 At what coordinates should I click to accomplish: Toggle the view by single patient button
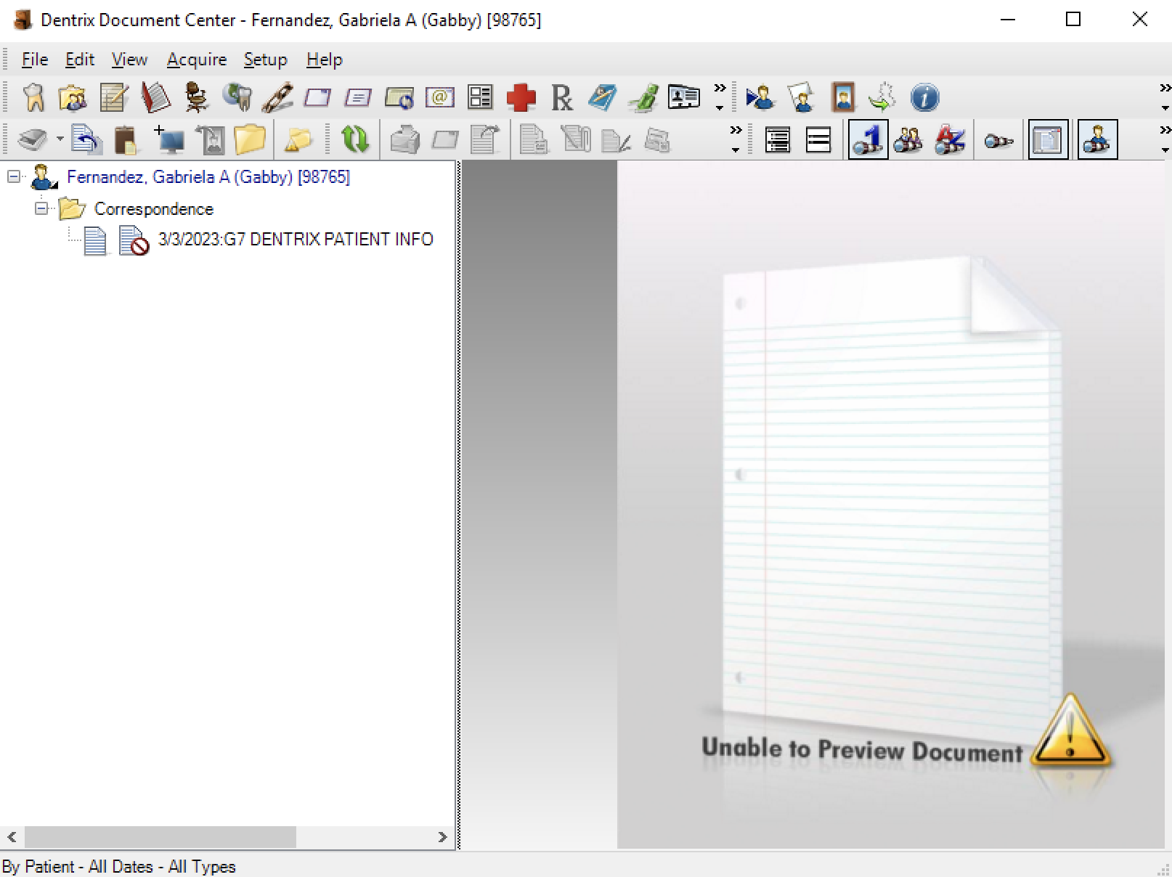868,139
